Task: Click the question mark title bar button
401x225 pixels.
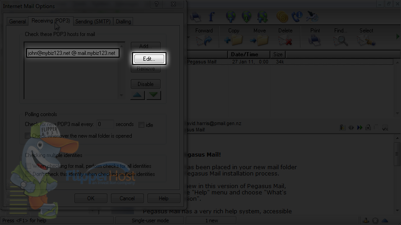Action: [x=157, y=4]
